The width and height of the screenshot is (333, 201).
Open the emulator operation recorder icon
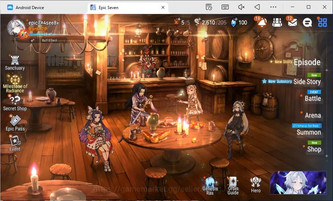(x=209, y=7)
